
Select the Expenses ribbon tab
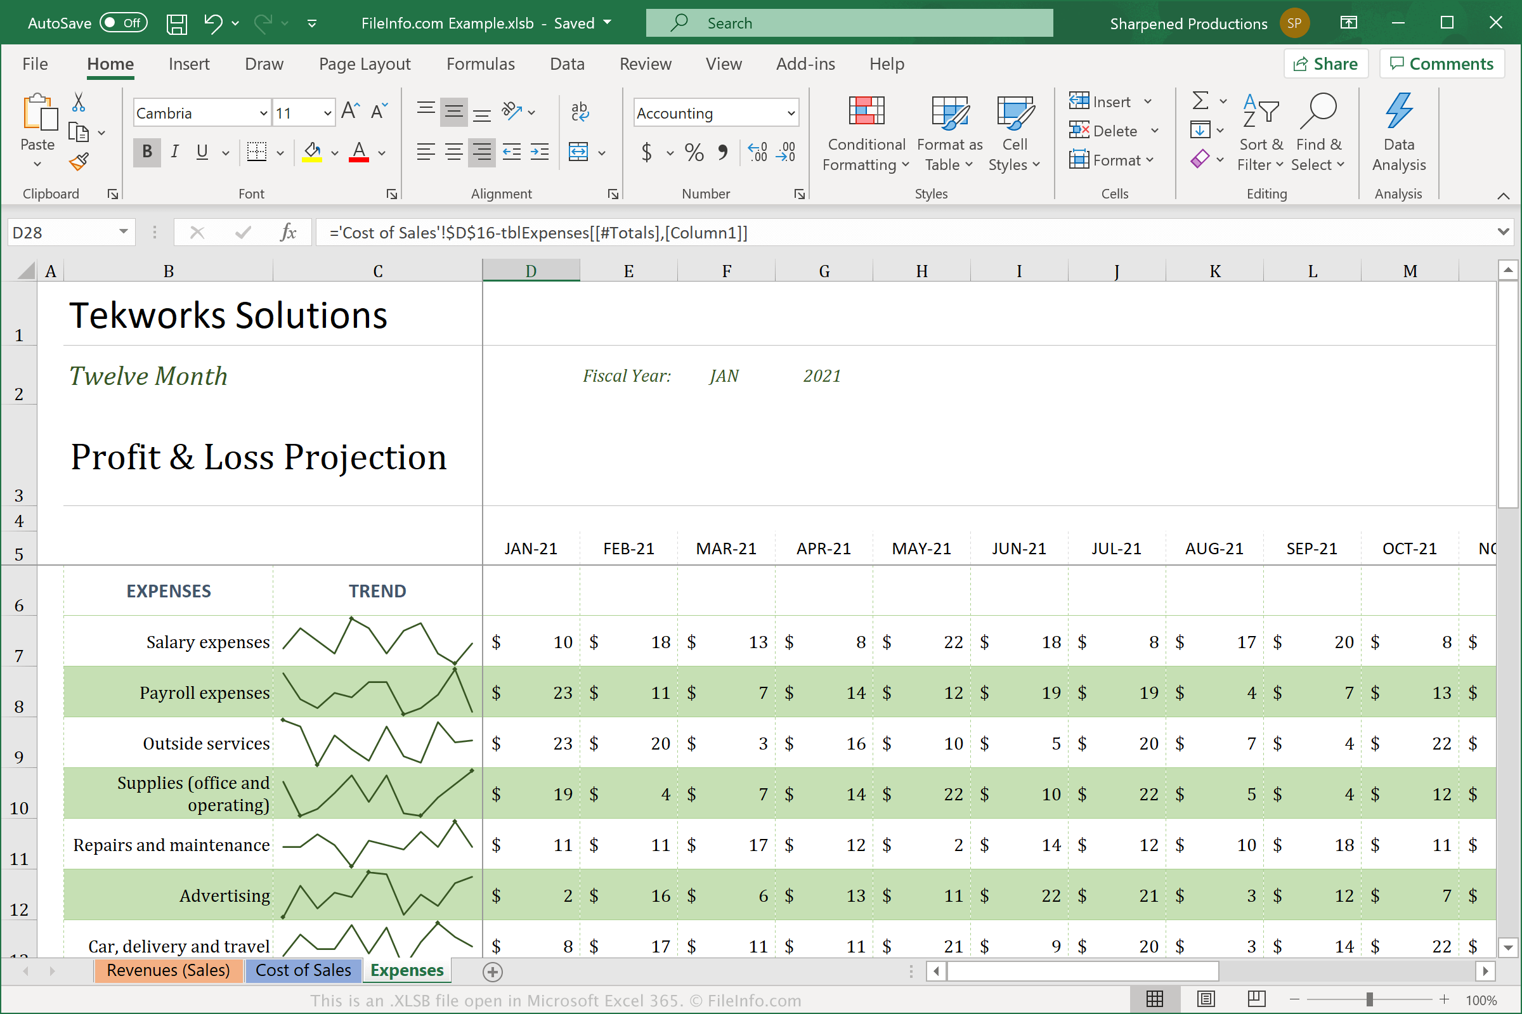point(407,970)
